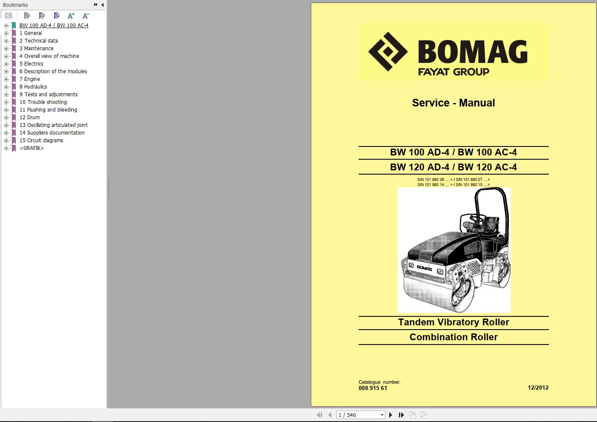Click the add new bookmark icon
The height and width of the screenshot is (422, 597).
pyautogui.click(x=42, y=16)
